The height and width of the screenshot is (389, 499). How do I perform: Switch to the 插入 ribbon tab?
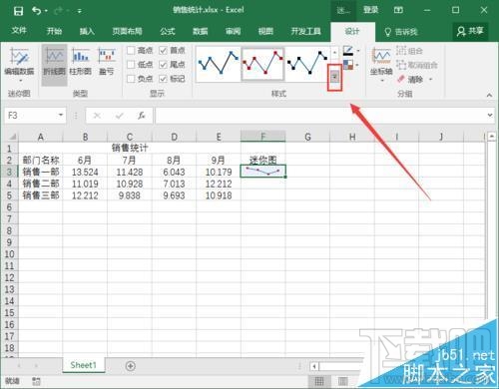87,31
